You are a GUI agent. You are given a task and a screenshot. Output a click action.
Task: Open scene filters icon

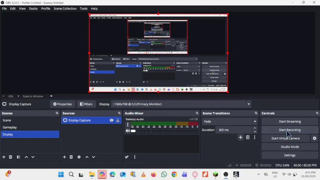coord(18,157)
